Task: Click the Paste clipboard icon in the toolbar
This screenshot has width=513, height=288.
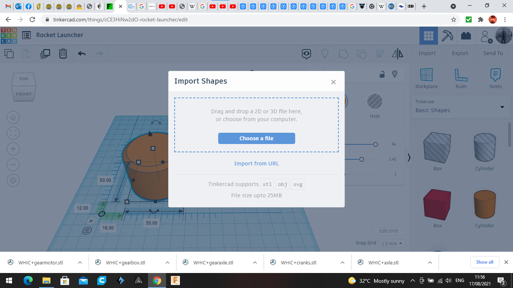Action: pyautogui.click(x=27, y=54)
